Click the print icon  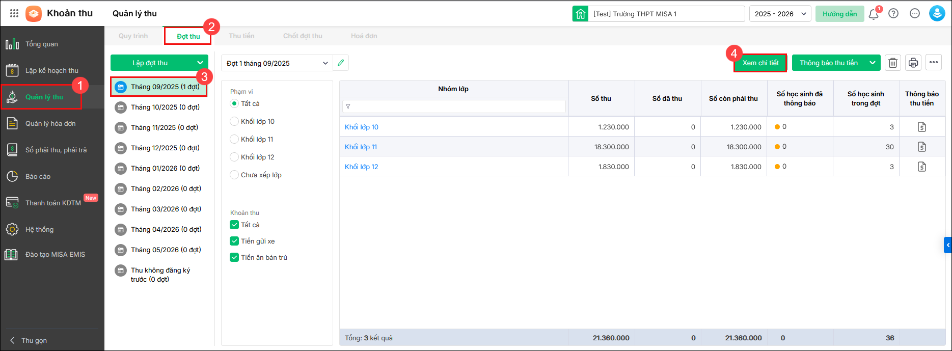point(913,63)
